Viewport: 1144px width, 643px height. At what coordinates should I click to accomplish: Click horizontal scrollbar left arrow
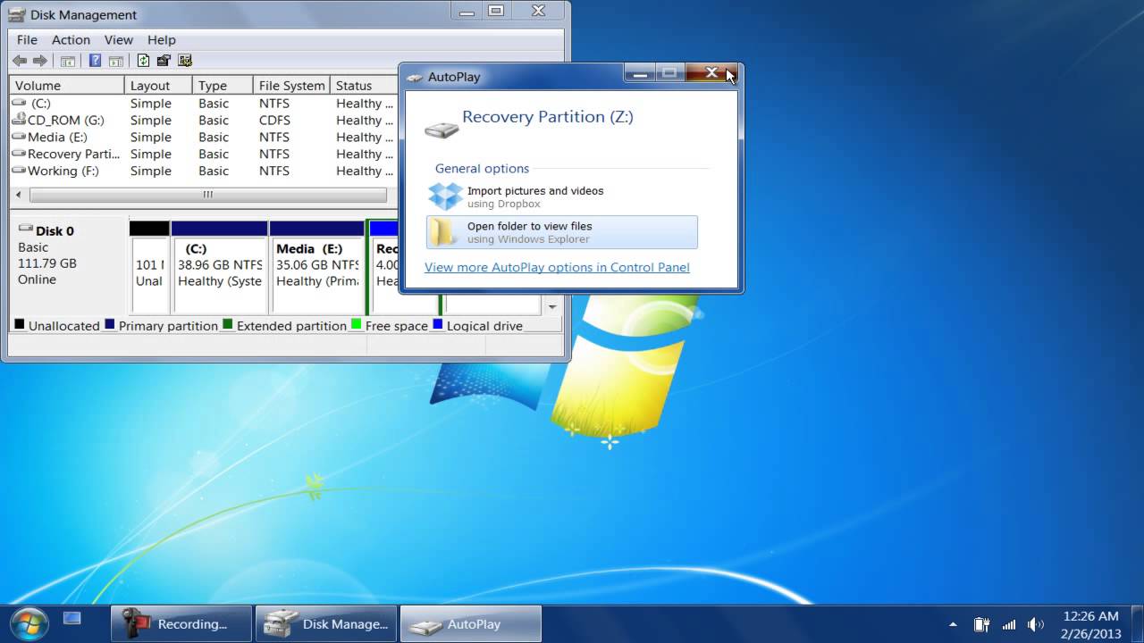click(x=18, y=195)
